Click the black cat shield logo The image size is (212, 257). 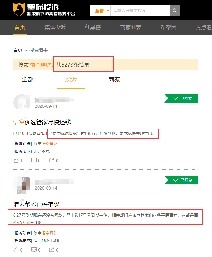19,9
